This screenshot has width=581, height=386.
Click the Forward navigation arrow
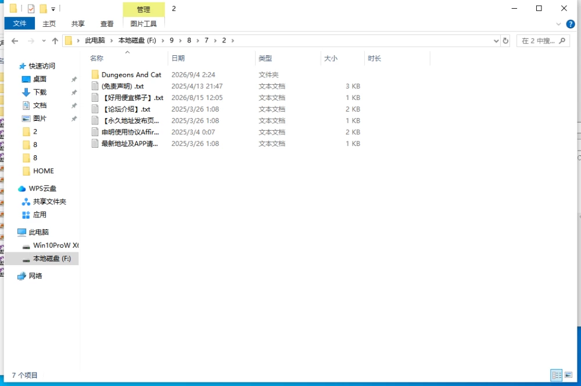tap(31, 41)
